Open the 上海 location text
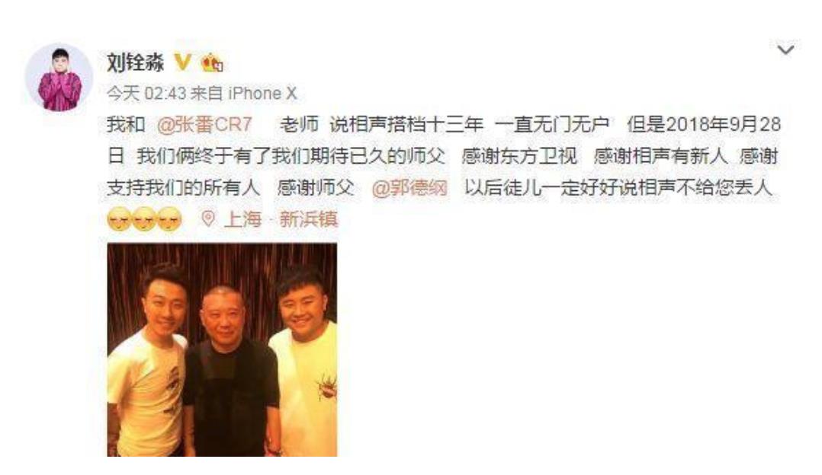822x475 pixels. 242,219
